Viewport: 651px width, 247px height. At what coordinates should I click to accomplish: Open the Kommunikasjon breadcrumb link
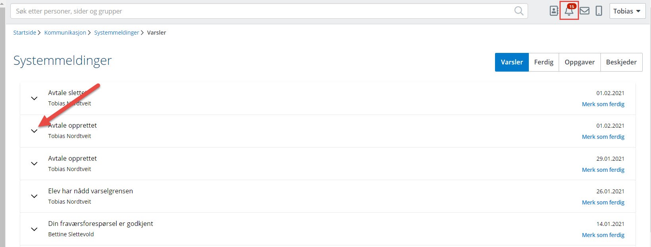click(65, 33)
